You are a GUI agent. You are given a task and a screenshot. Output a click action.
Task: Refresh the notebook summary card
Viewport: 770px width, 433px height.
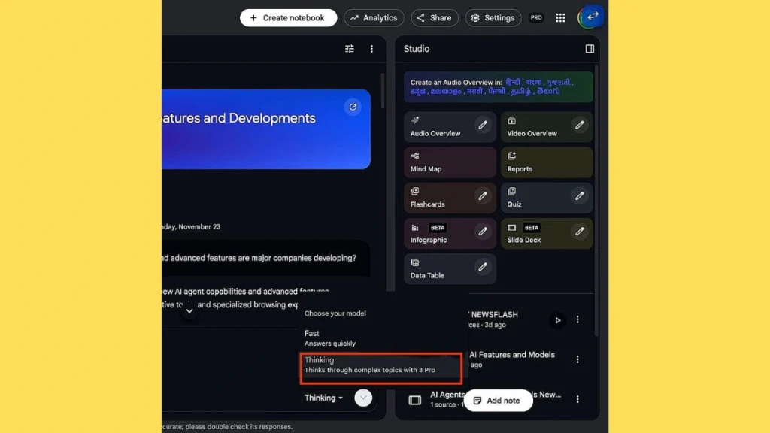[x=353, y=107]
